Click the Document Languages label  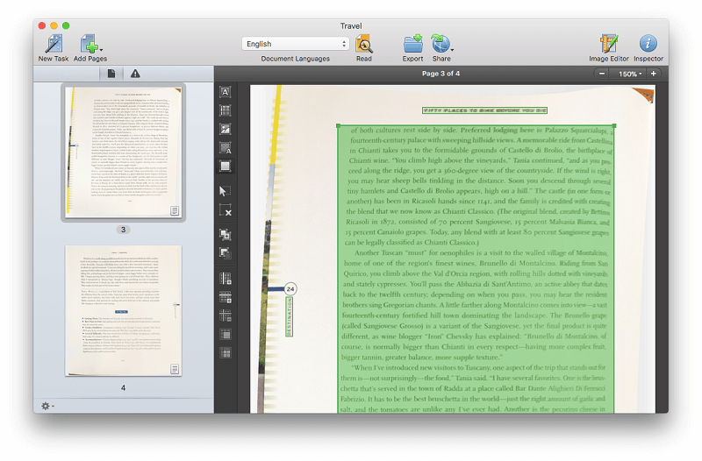click(x=296, y=59)
